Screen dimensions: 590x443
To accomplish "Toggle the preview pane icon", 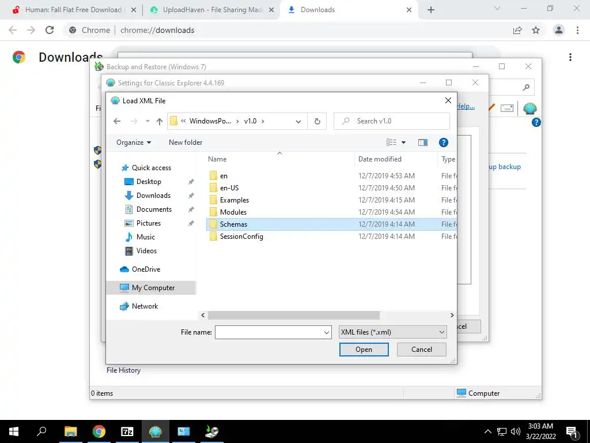I will point(422,142).
